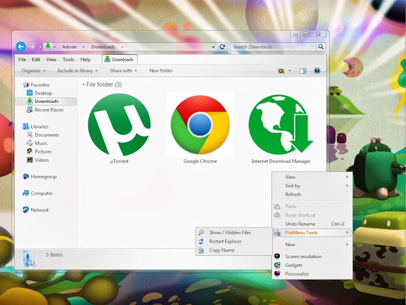
Task: Select the µTorrent folder icon
Action: (x=119, y=125)
